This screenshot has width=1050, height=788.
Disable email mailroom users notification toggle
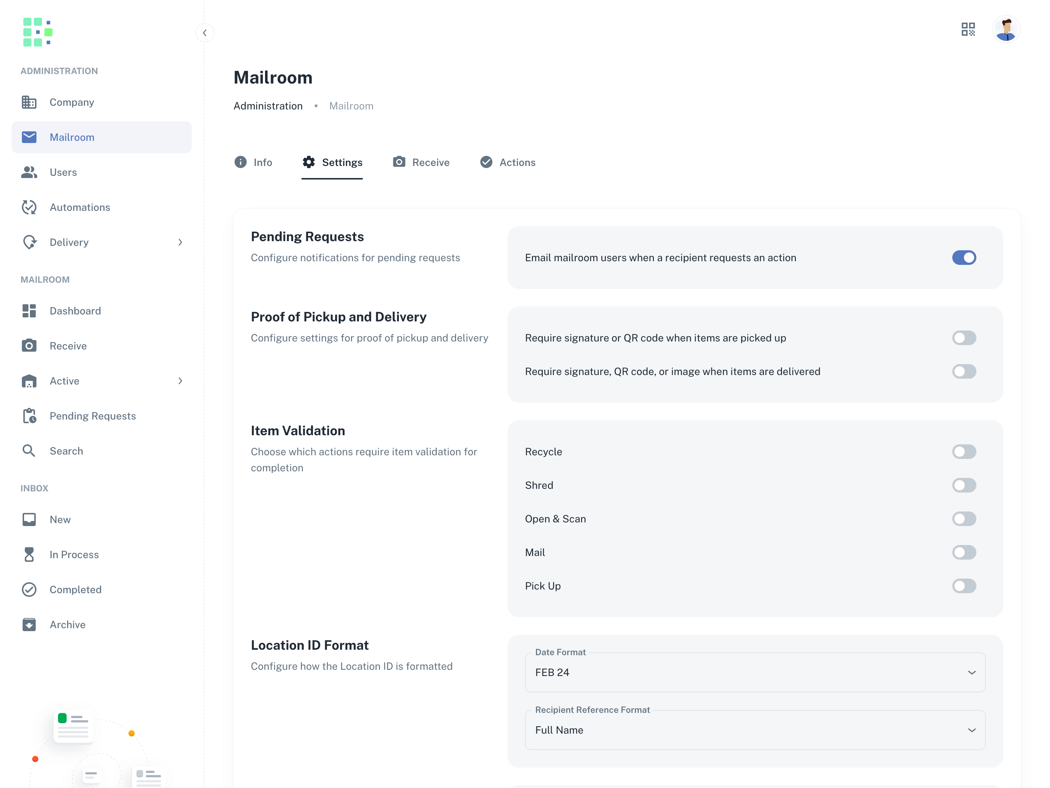[x=964, y=258]
